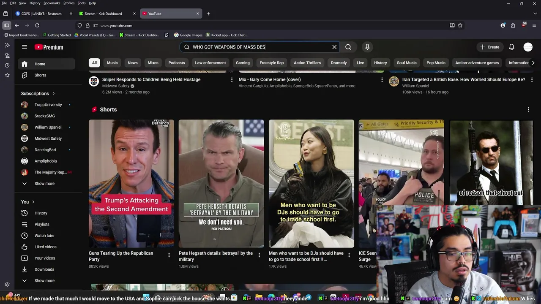Open The Majority Report subscription
Viewport: 541px width, 304px height.
click(46, 172)
